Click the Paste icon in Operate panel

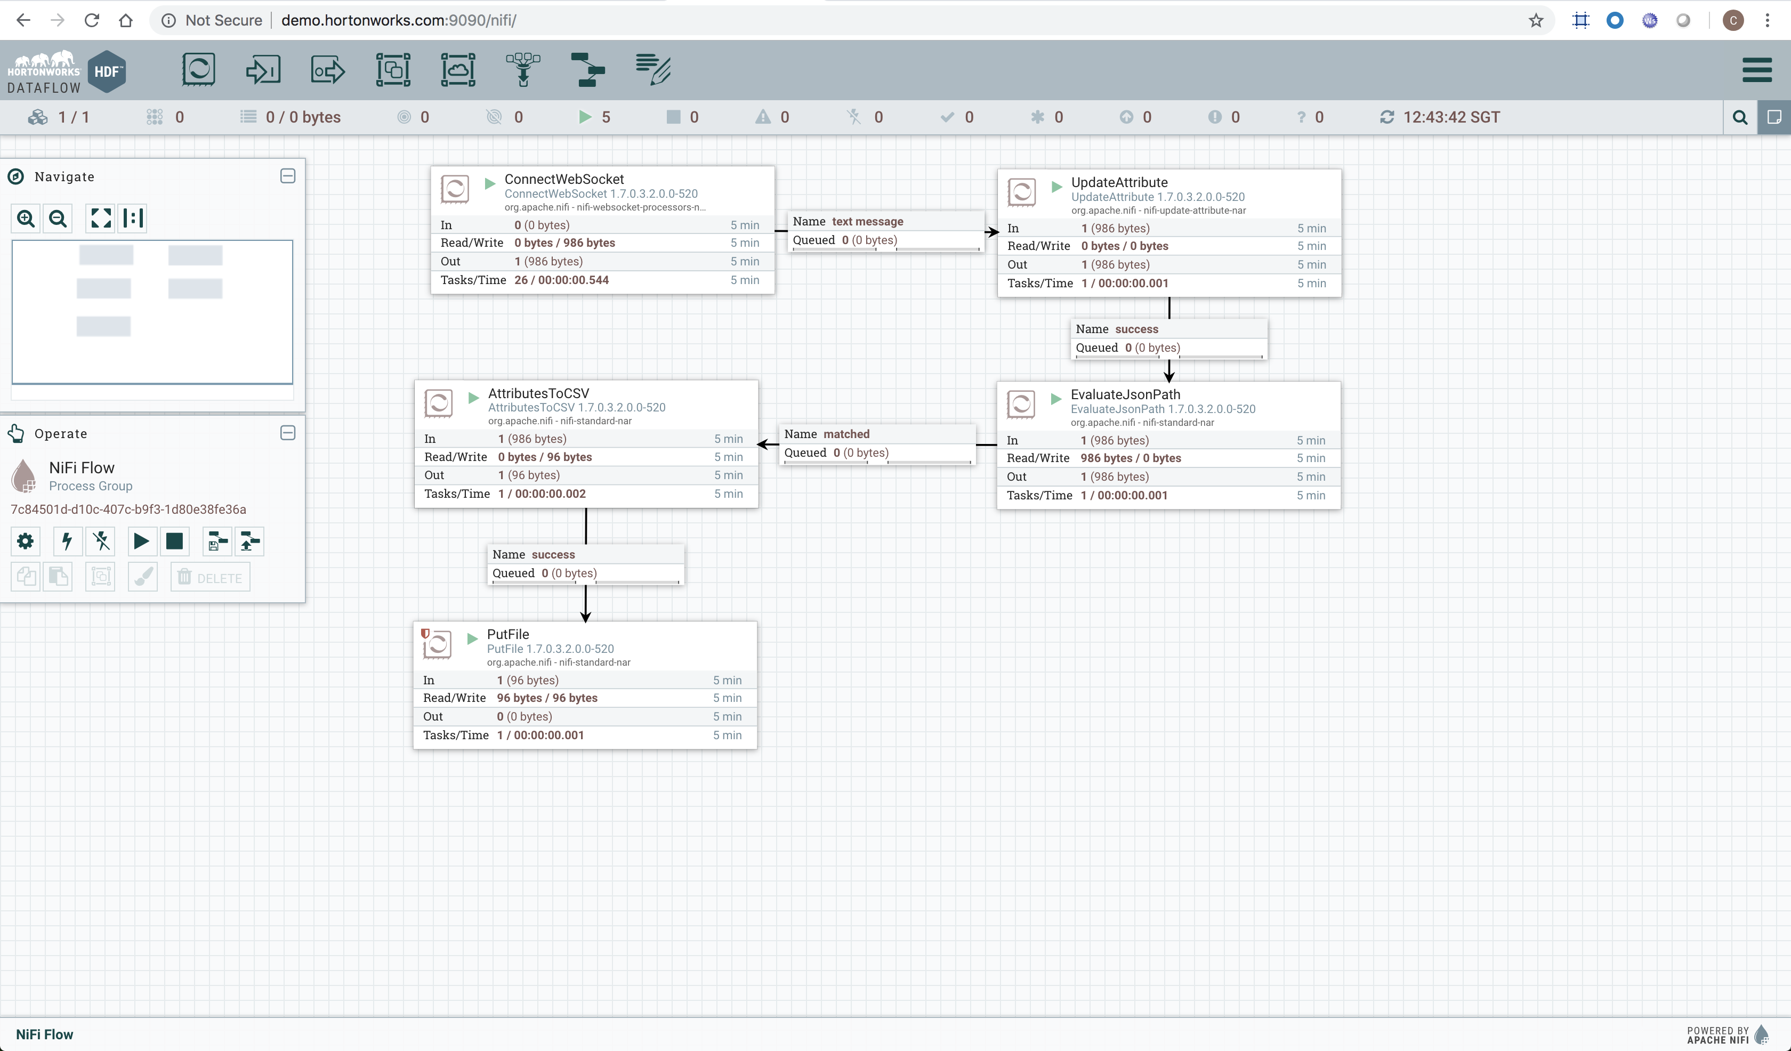coord(58,577)
